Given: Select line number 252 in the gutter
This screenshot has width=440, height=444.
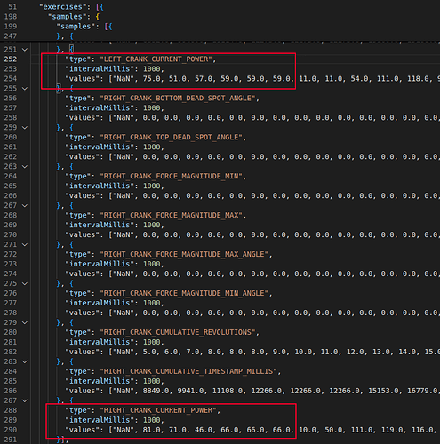Looking at the screenshot, I should click(x=11, y=59).
